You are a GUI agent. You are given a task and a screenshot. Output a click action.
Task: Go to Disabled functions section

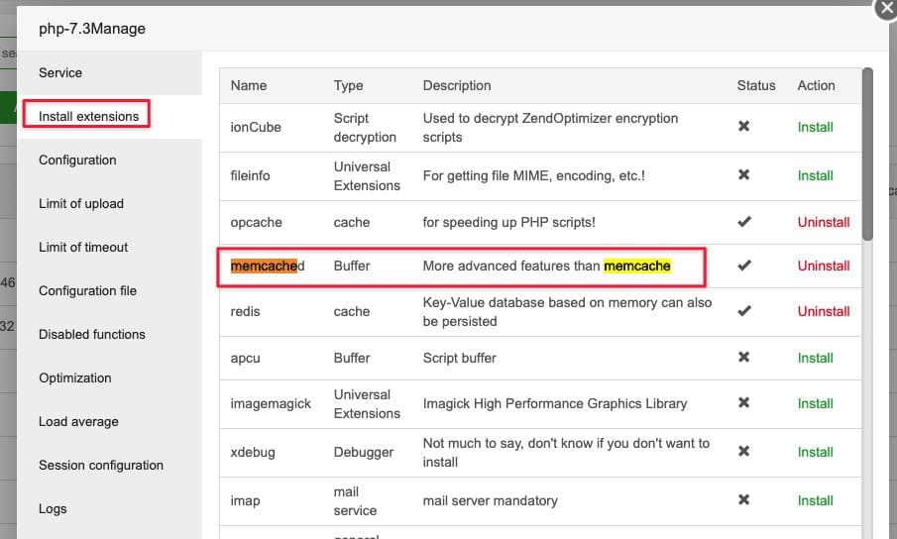(92, 334)
